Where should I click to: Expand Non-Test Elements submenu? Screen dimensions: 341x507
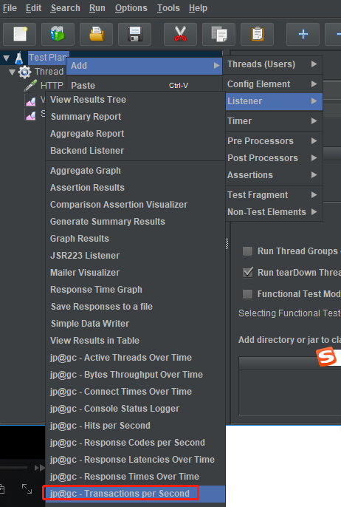coord(274,212)
